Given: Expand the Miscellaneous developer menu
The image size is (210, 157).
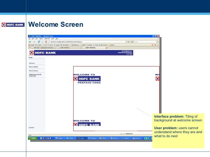Looking at the screenshot, I should [x=74, y=45].
